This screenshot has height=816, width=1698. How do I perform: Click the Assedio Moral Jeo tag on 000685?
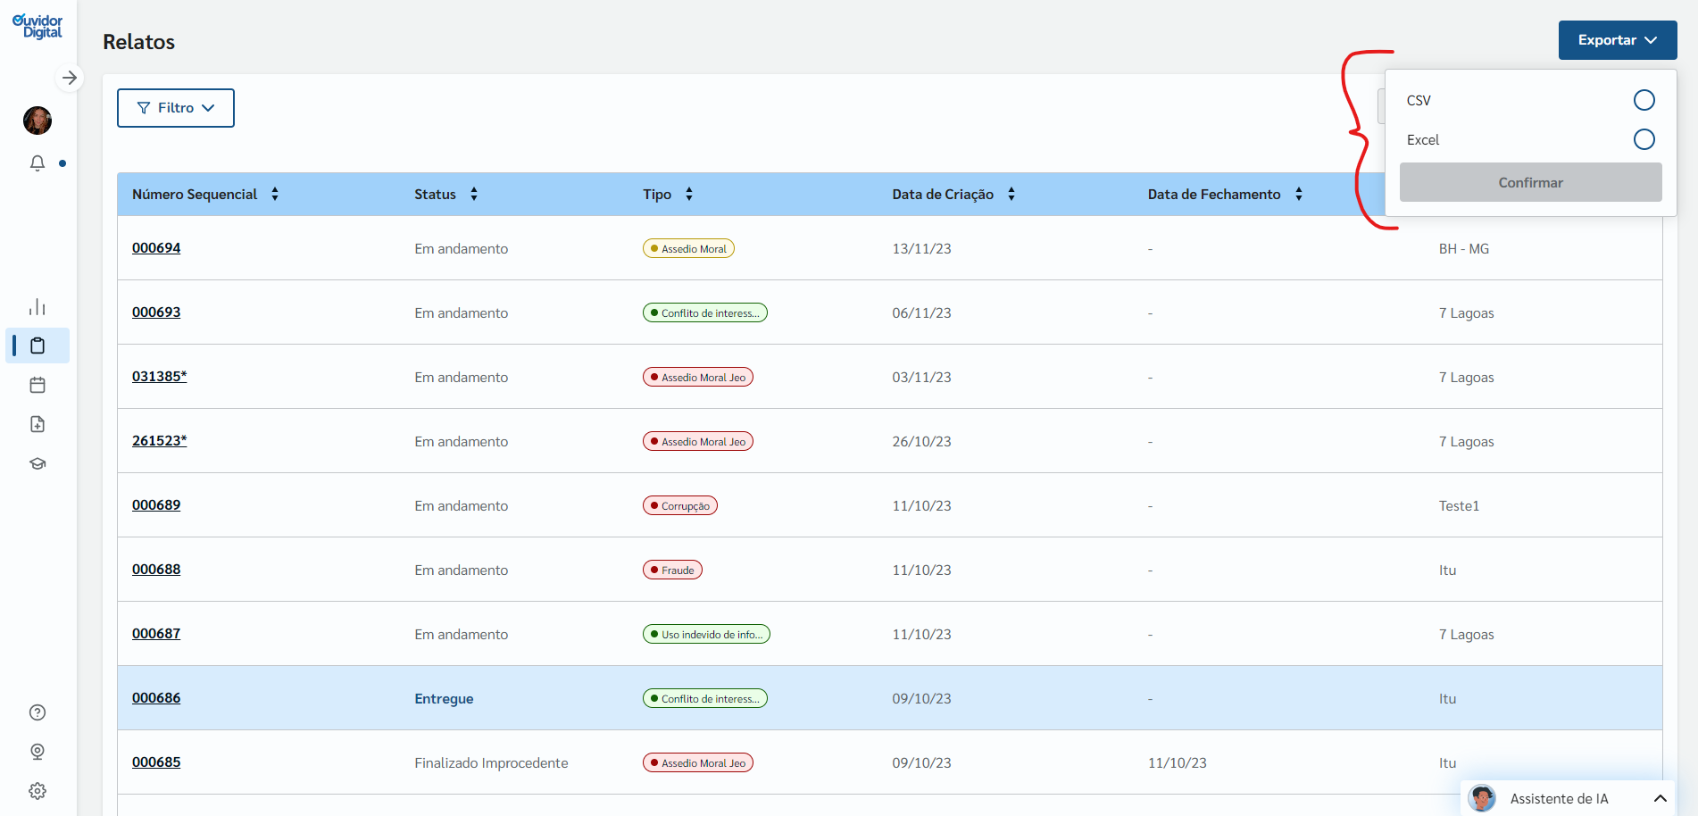pos(698,763)
